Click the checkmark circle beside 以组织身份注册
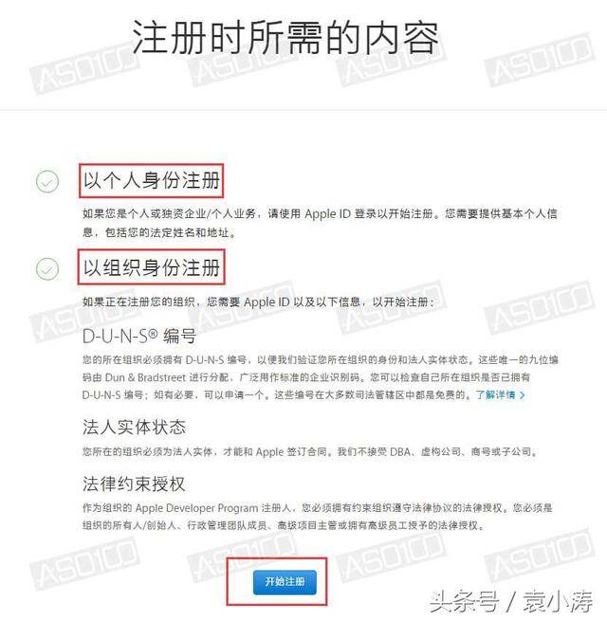The height and width of the screenshot is (622, 607). pyautogui.click(x=47, y=268)
